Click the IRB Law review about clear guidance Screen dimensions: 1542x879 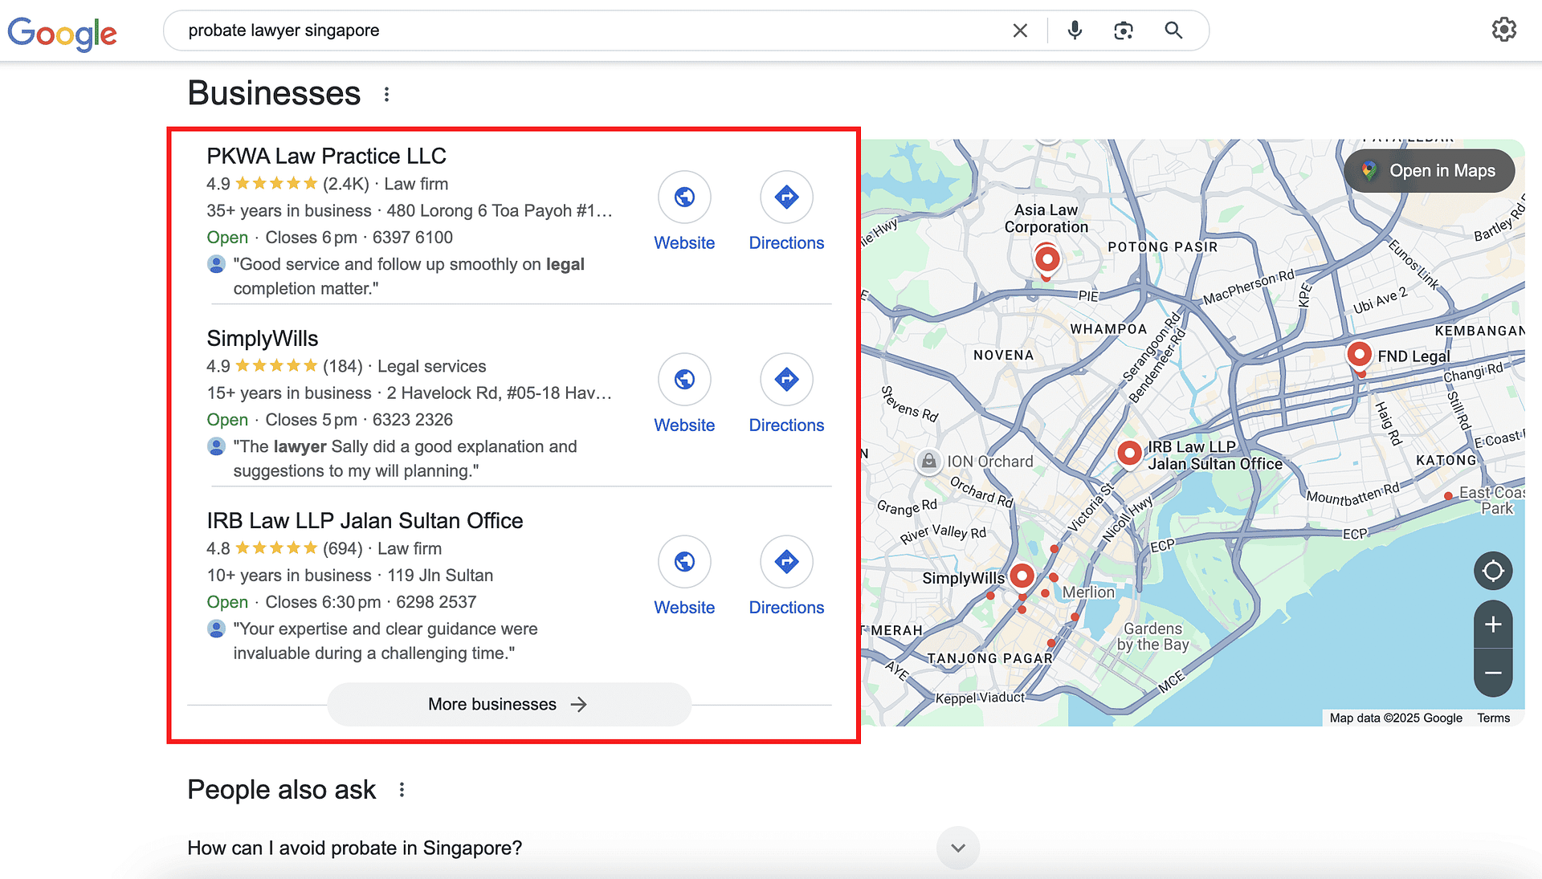click(385, 641)
